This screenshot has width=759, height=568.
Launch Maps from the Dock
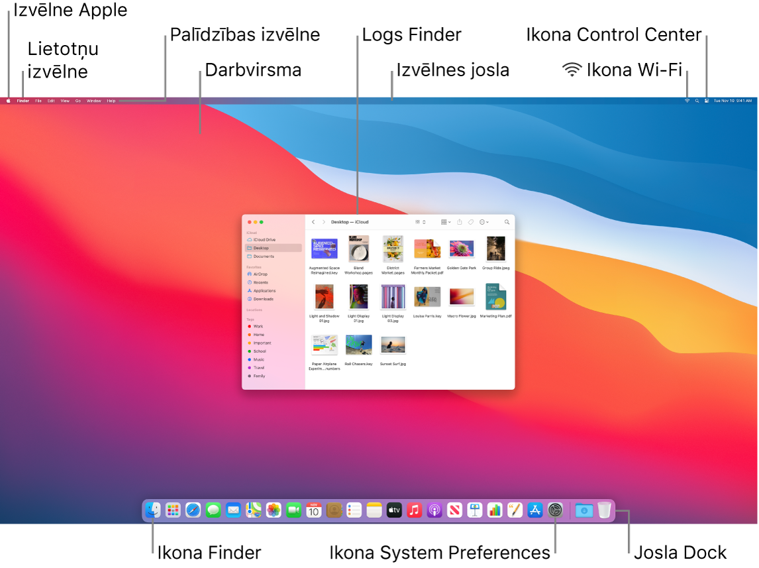[254, 510]
